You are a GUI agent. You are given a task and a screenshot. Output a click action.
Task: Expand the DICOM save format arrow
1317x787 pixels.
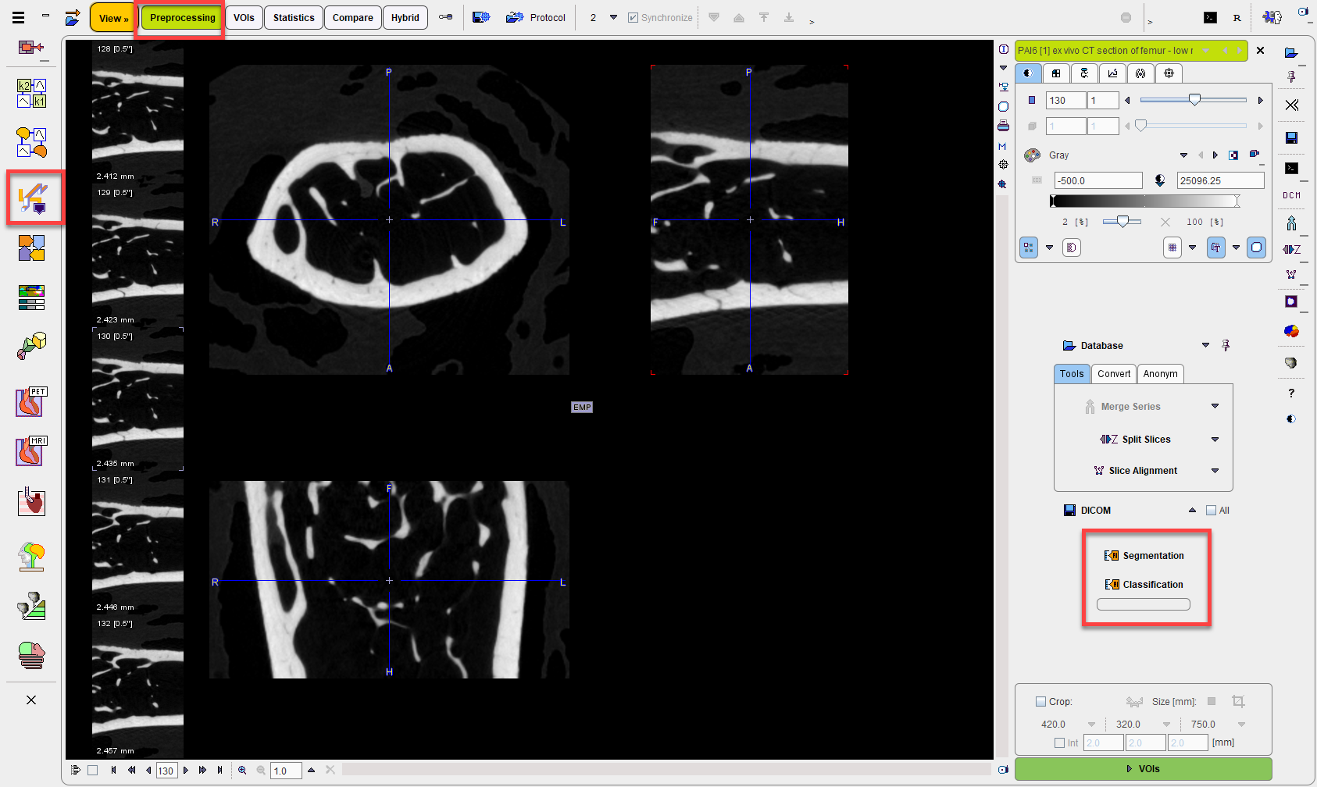(x=1192, y=511)
